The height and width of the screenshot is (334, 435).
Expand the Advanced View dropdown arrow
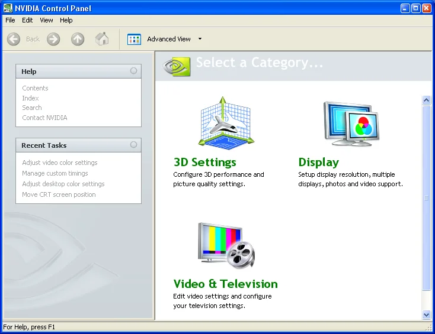click(200, 39)
